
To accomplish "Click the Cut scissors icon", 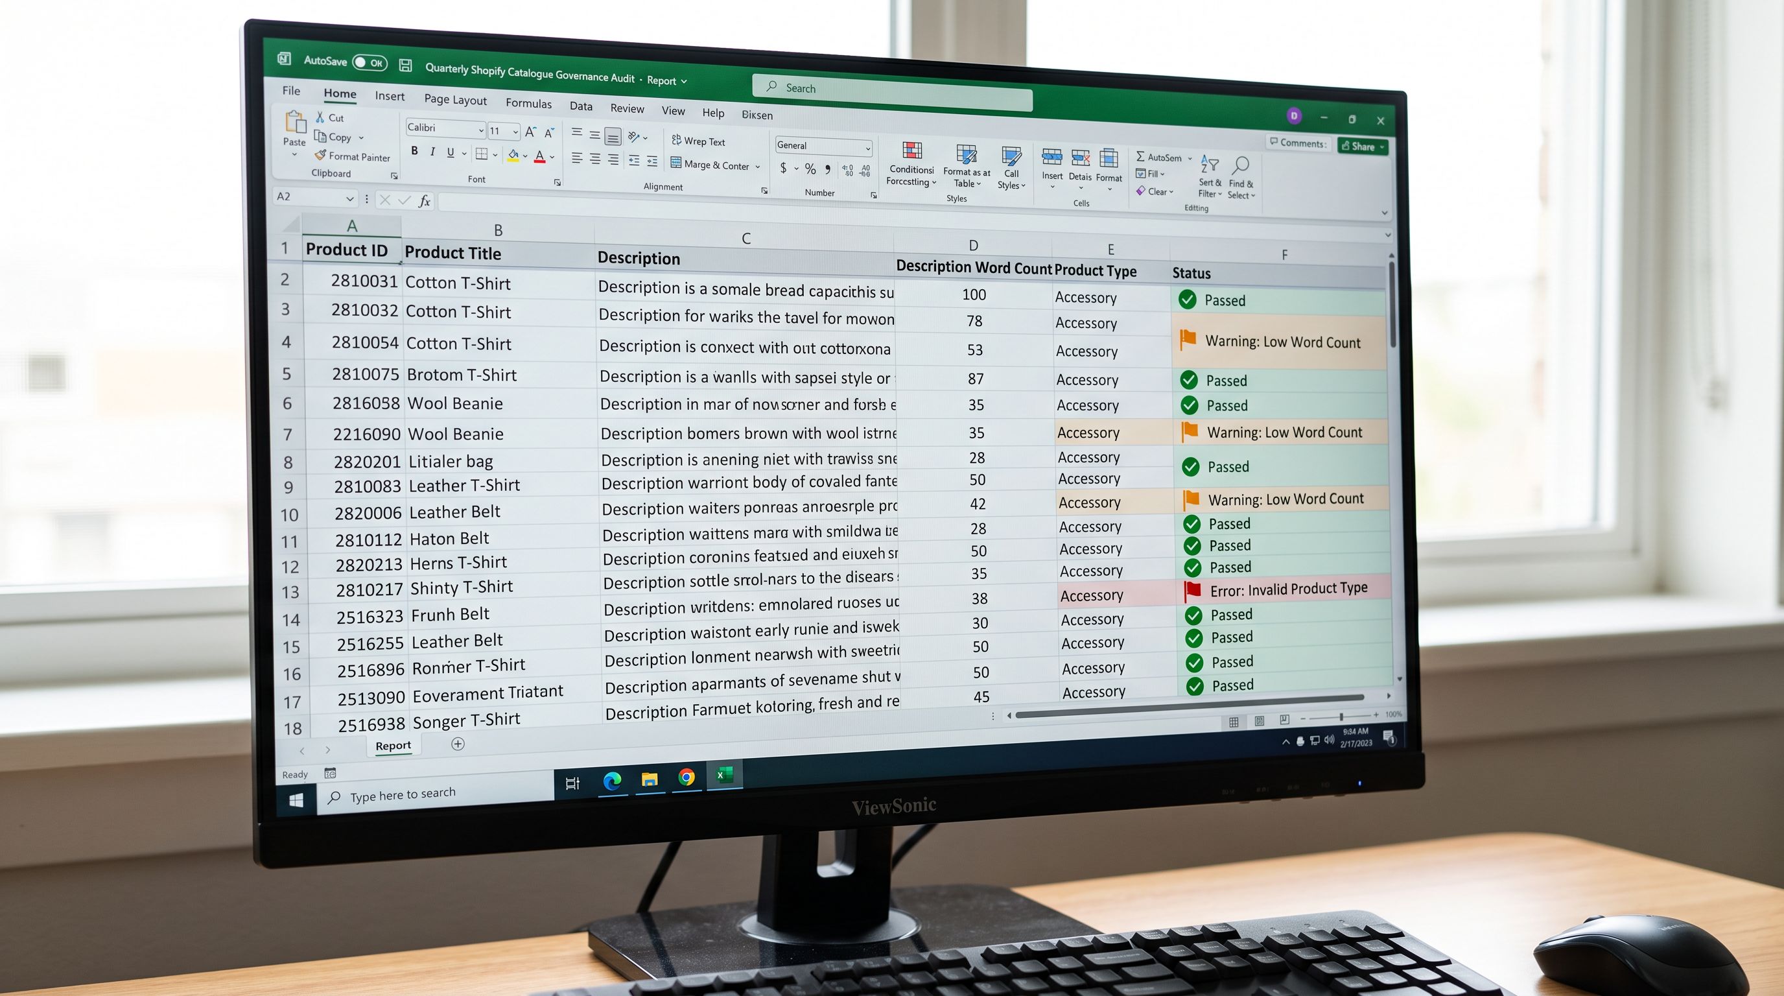I will pyautogui.click(x=320, y=117).
